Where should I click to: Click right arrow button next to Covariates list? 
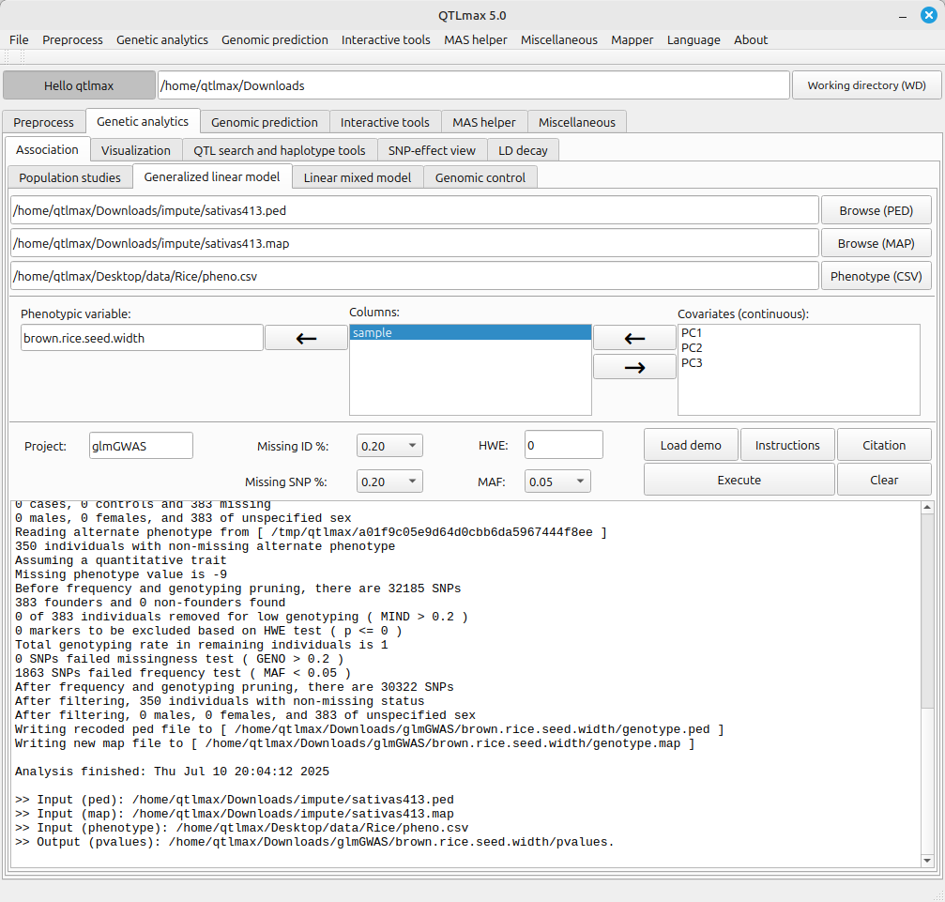click(x=634, y=367)
